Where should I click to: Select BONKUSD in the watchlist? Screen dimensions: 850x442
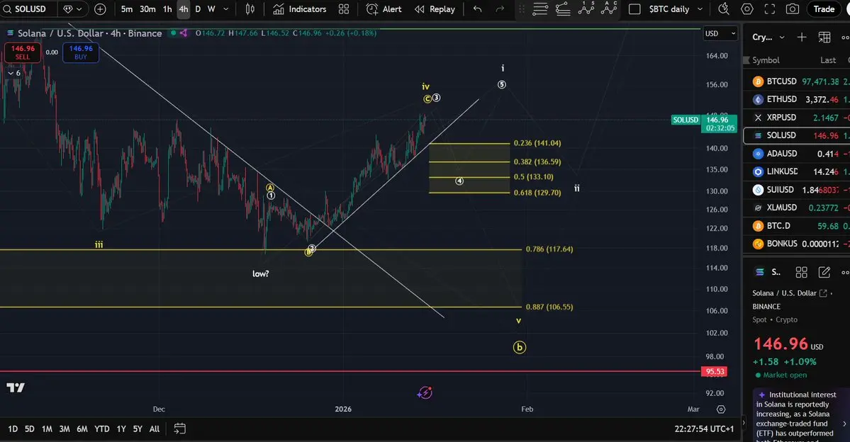point(796,244)
